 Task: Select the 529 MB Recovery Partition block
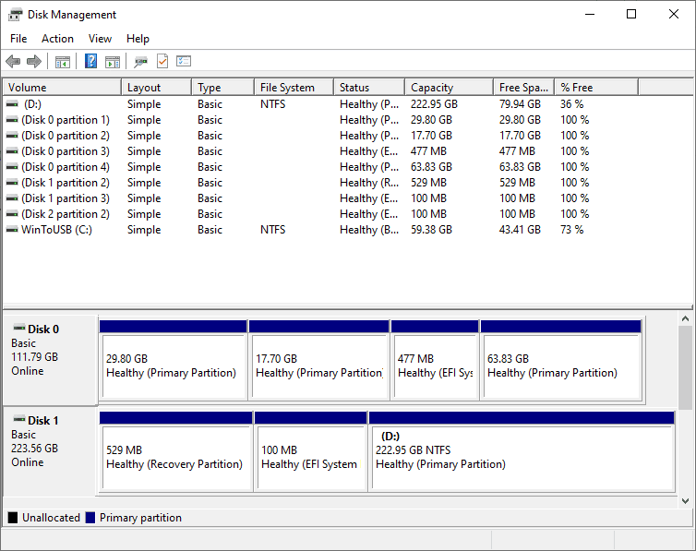coord(175,451)
